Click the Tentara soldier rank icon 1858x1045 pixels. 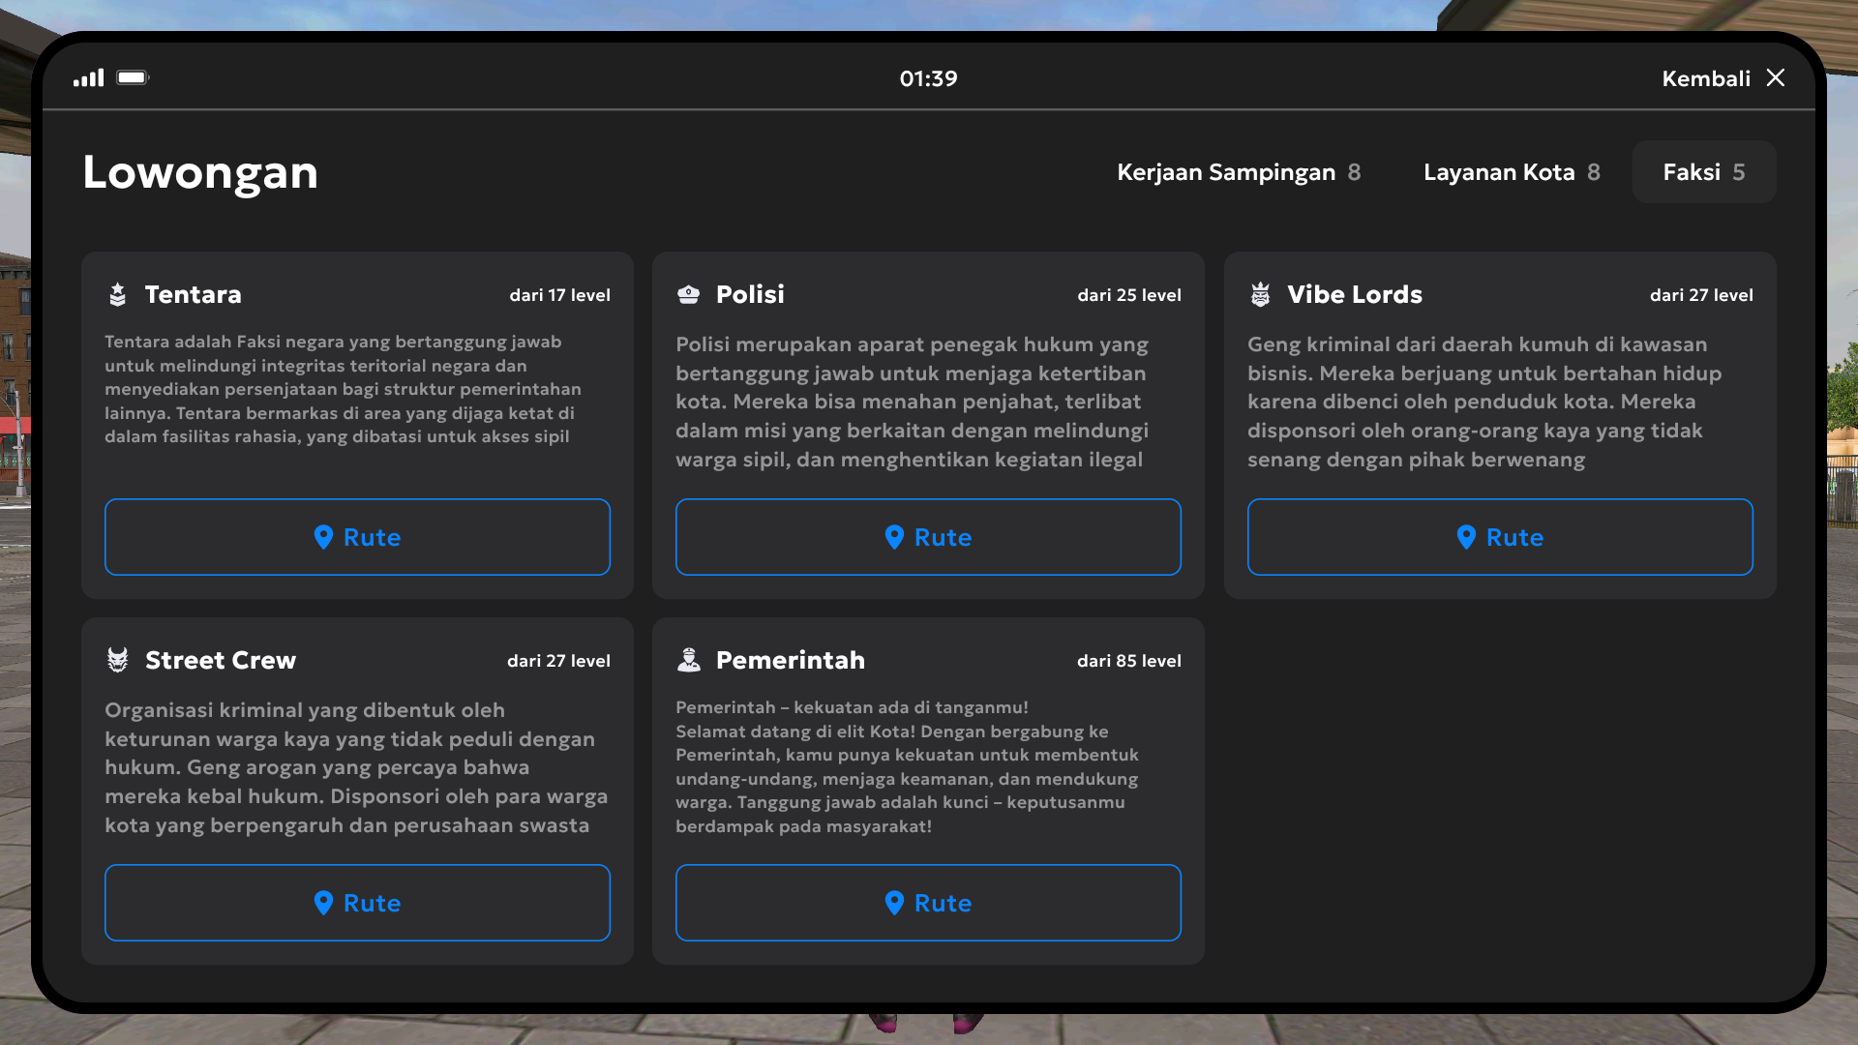[117, 295]
